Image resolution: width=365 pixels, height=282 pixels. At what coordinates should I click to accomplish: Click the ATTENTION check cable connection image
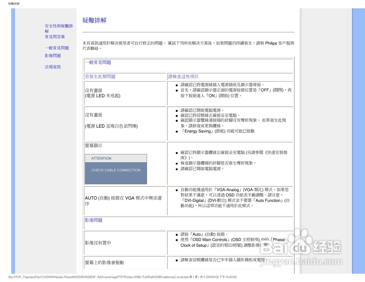point(116,169)
